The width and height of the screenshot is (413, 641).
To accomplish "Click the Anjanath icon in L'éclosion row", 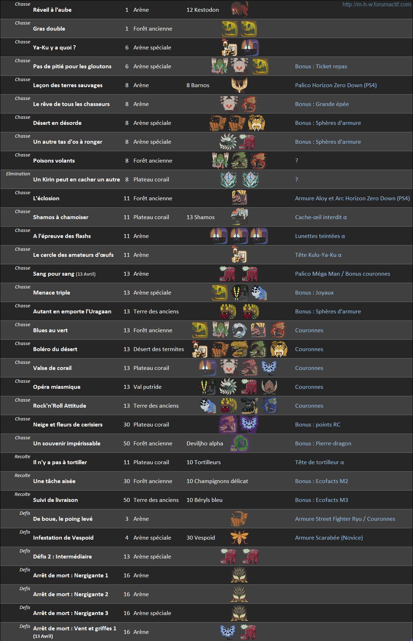I will (x=239, y=198).
